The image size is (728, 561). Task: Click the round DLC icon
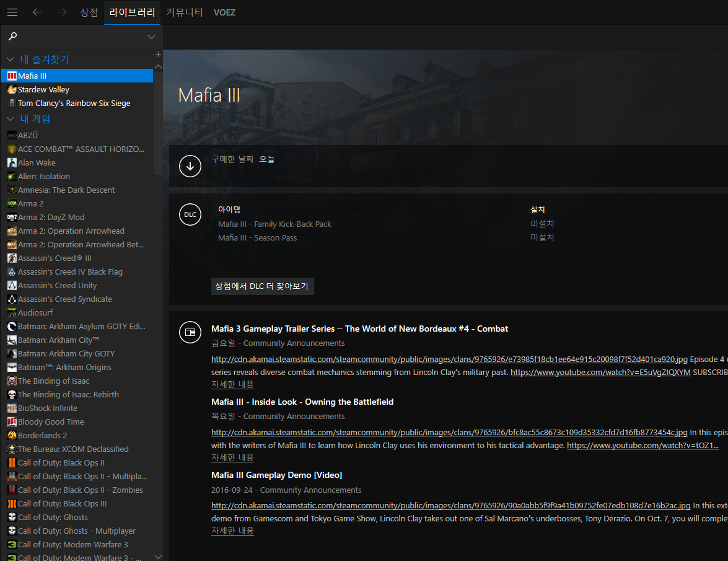coord(190,214)
